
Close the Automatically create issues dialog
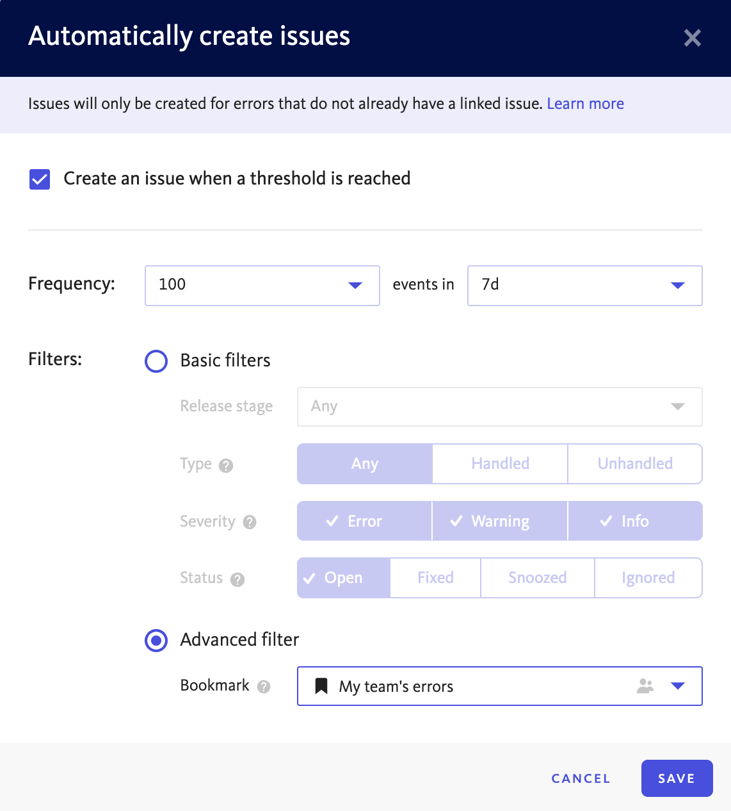tap(693, 38)
